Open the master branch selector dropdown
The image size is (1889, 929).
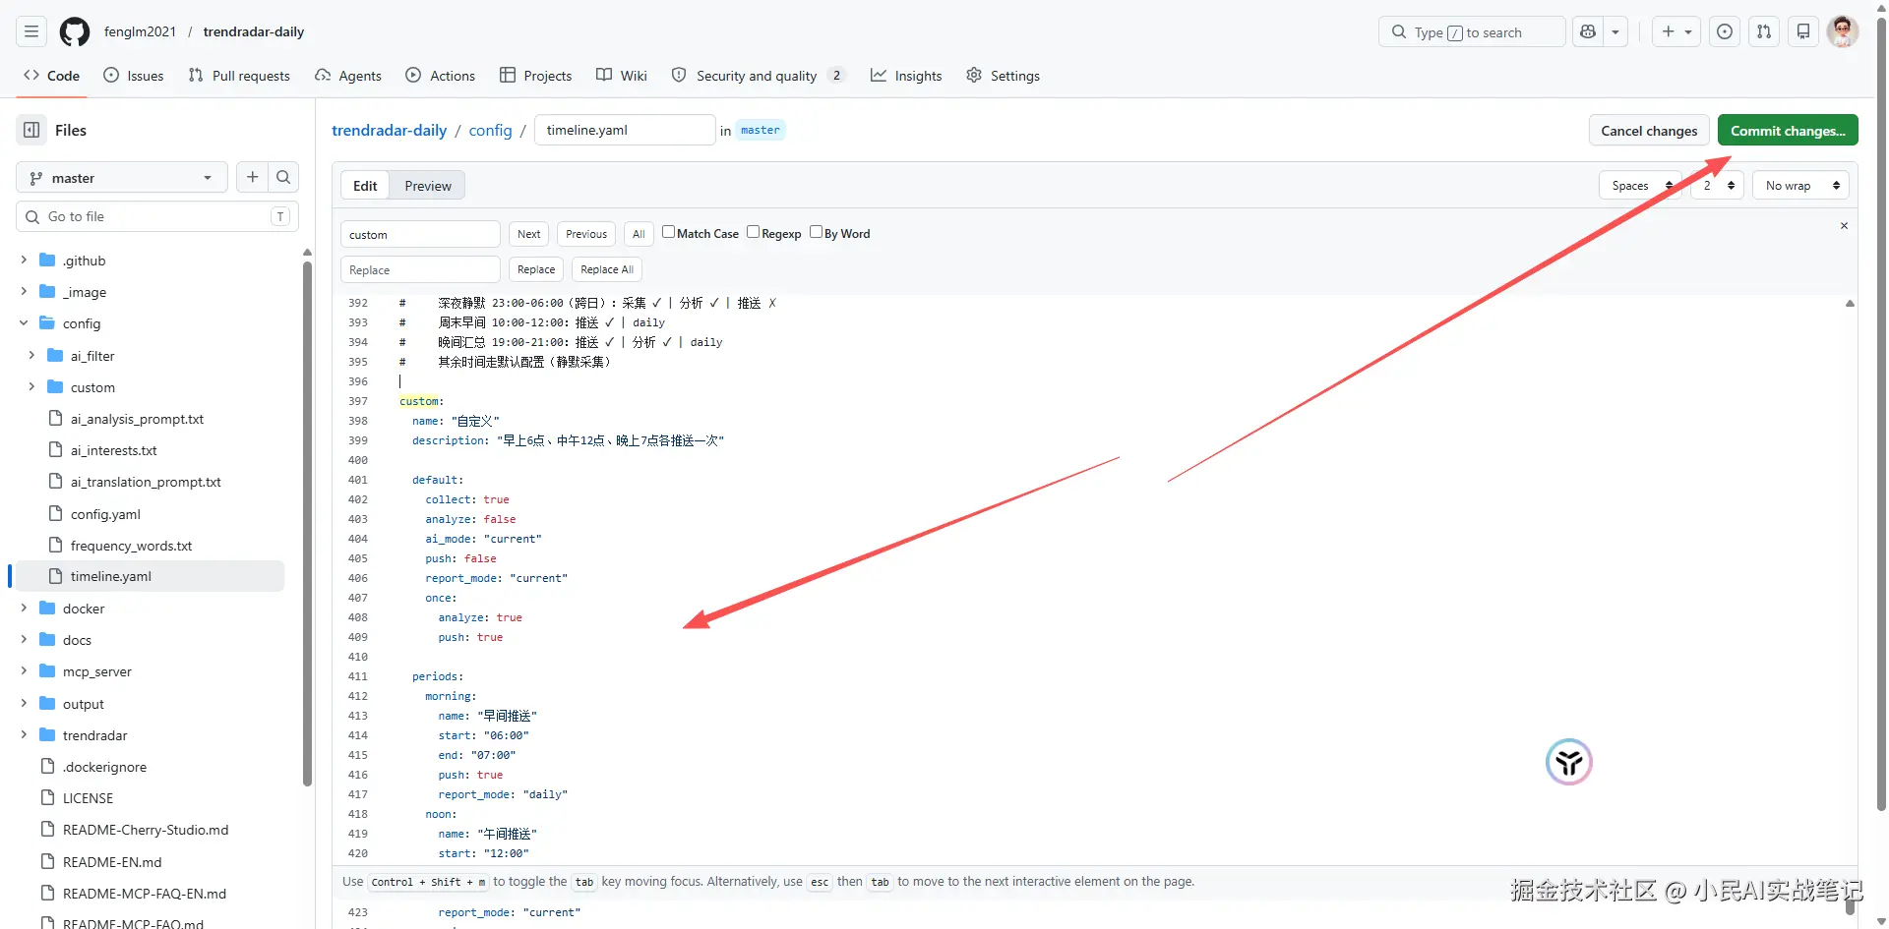tap(122, 178)
